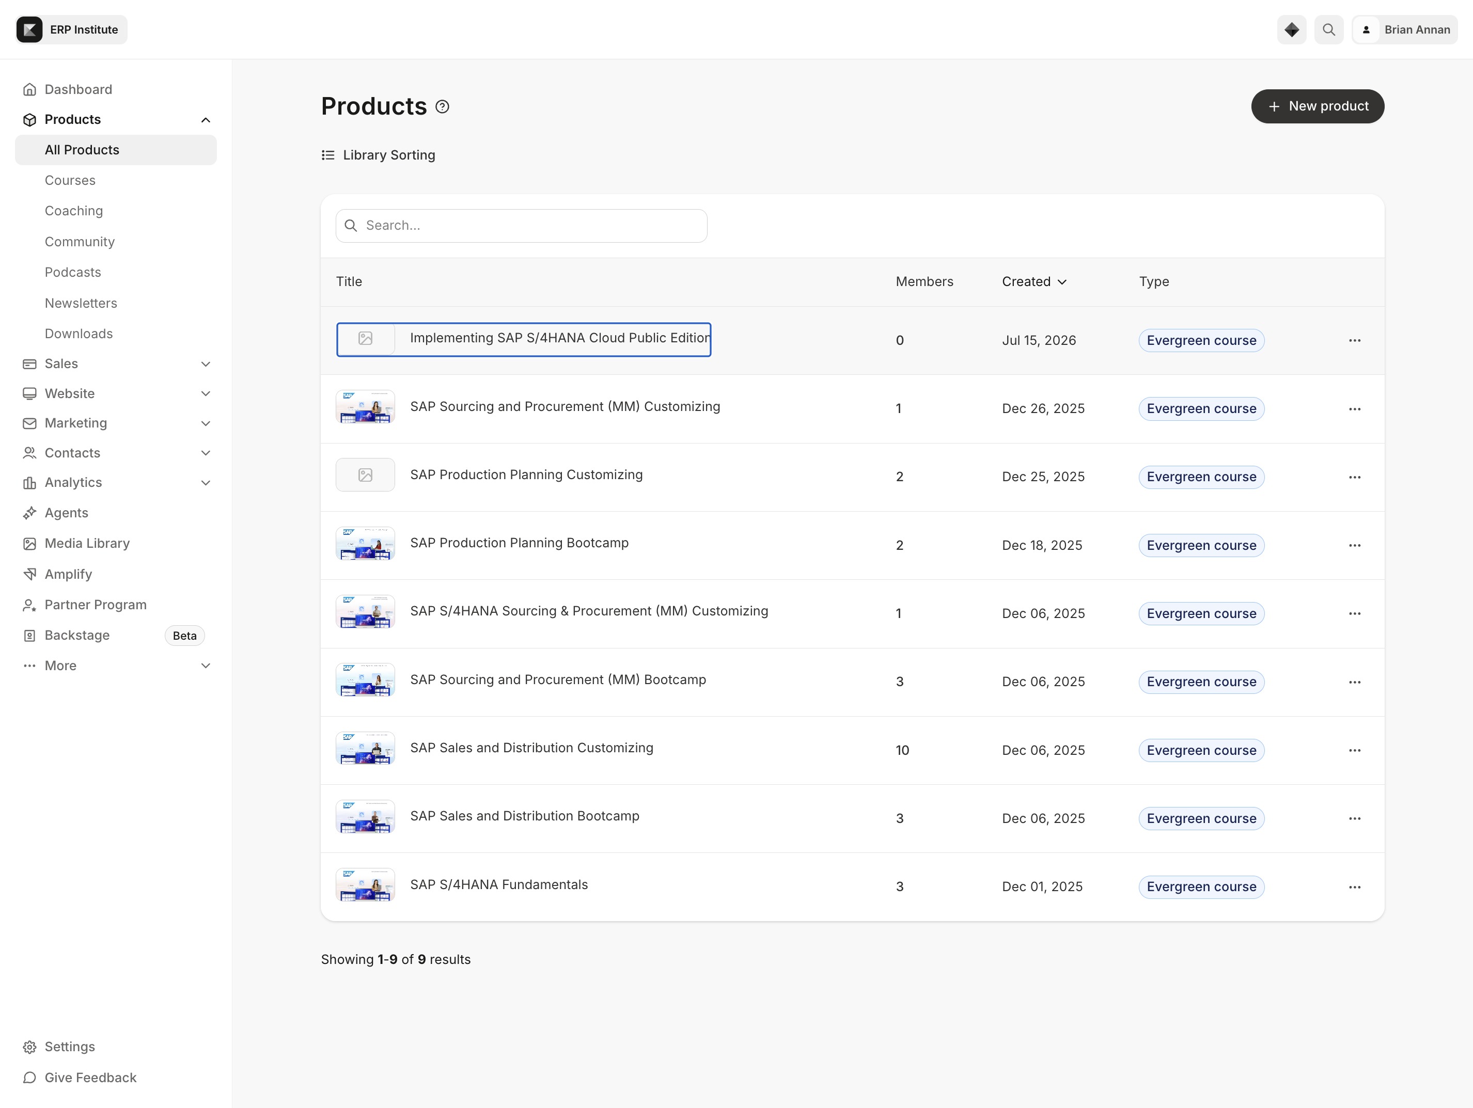Open Brian Annan user menu
Viewport: 1473px width, 1108px height.
(1404, 29)
